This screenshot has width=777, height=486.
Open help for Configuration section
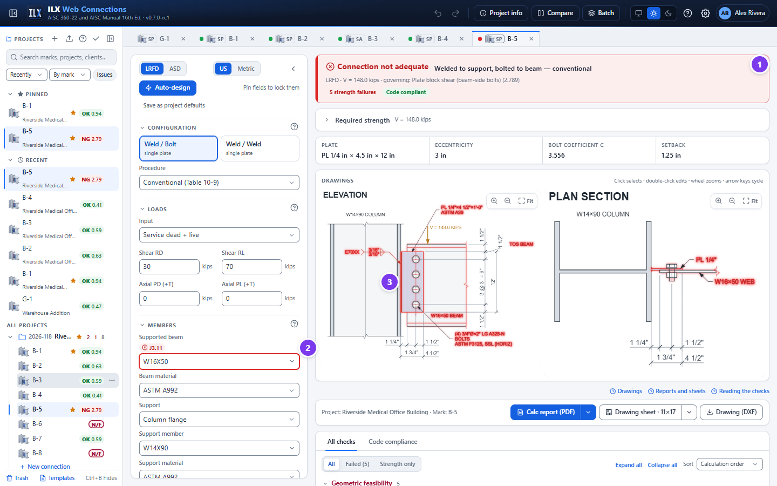point(294,127)
